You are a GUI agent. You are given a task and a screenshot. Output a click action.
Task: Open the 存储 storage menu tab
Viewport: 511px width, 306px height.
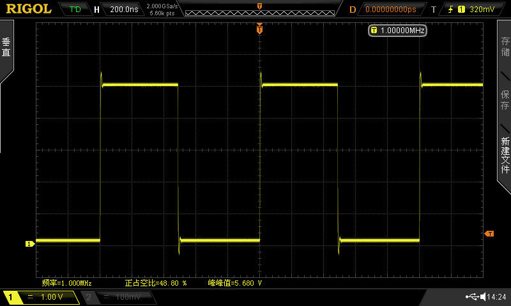click(505, 47)
